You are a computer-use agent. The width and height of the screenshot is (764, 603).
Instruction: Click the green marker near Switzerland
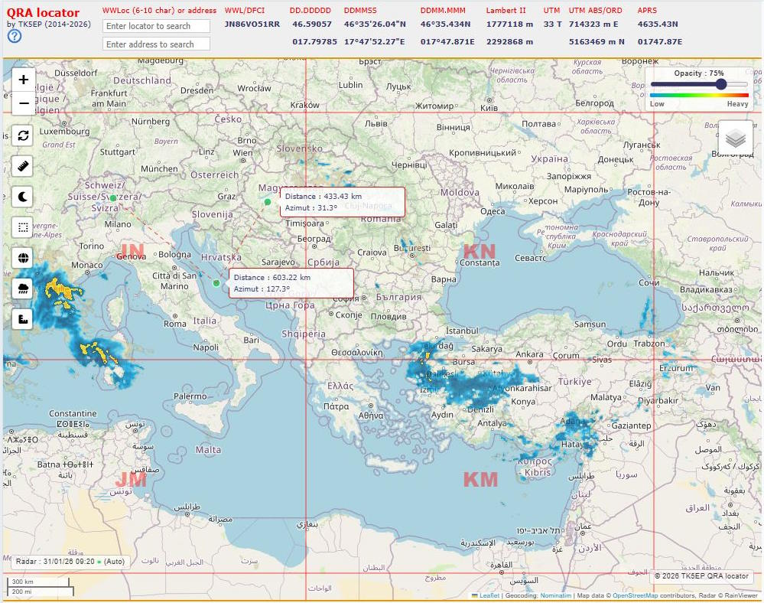(x=113, y=198)
